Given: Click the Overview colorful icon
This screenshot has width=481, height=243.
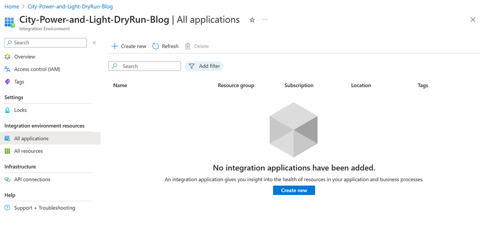Looking at the screenshot, I should (x=7, y=57).
